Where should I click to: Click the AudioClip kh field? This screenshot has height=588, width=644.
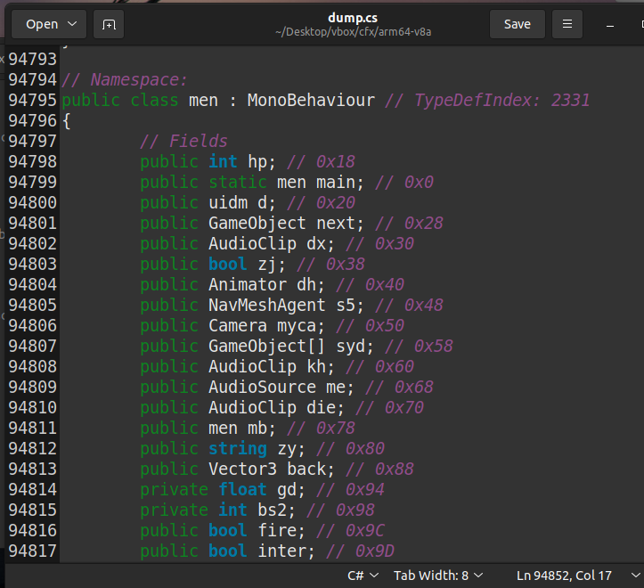272,367
